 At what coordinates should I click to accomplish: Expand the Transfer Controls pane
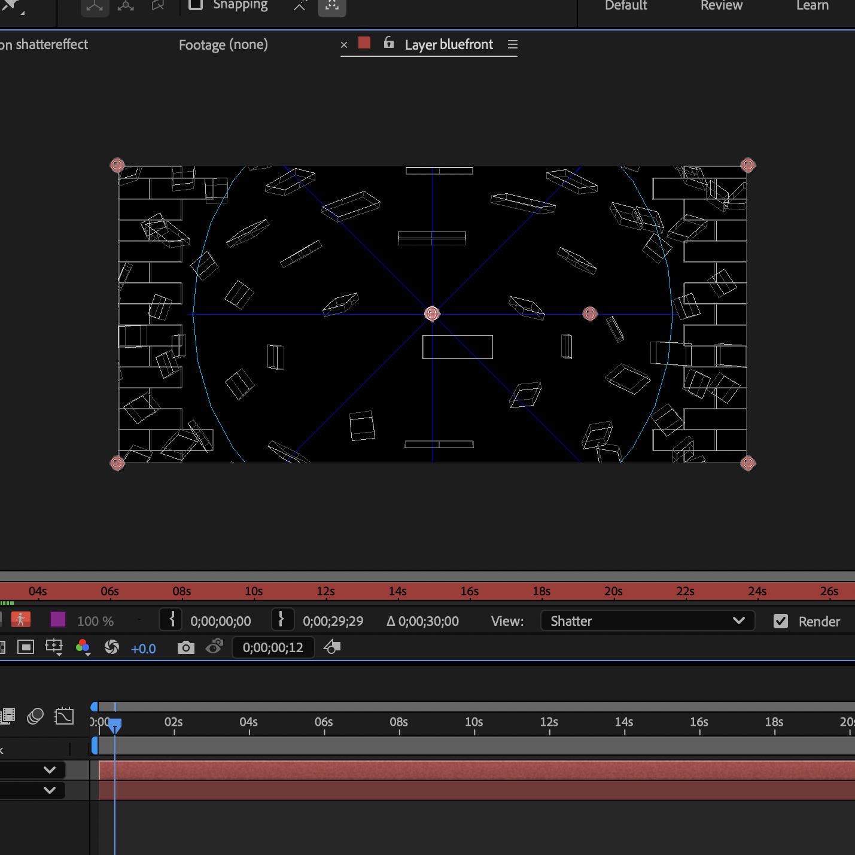pos(35,716)
